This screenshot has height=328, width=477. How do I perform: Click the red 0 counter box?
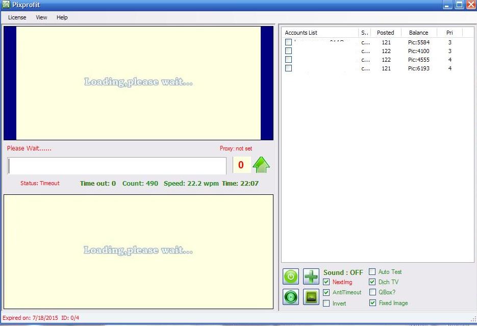tap(241, 165)
